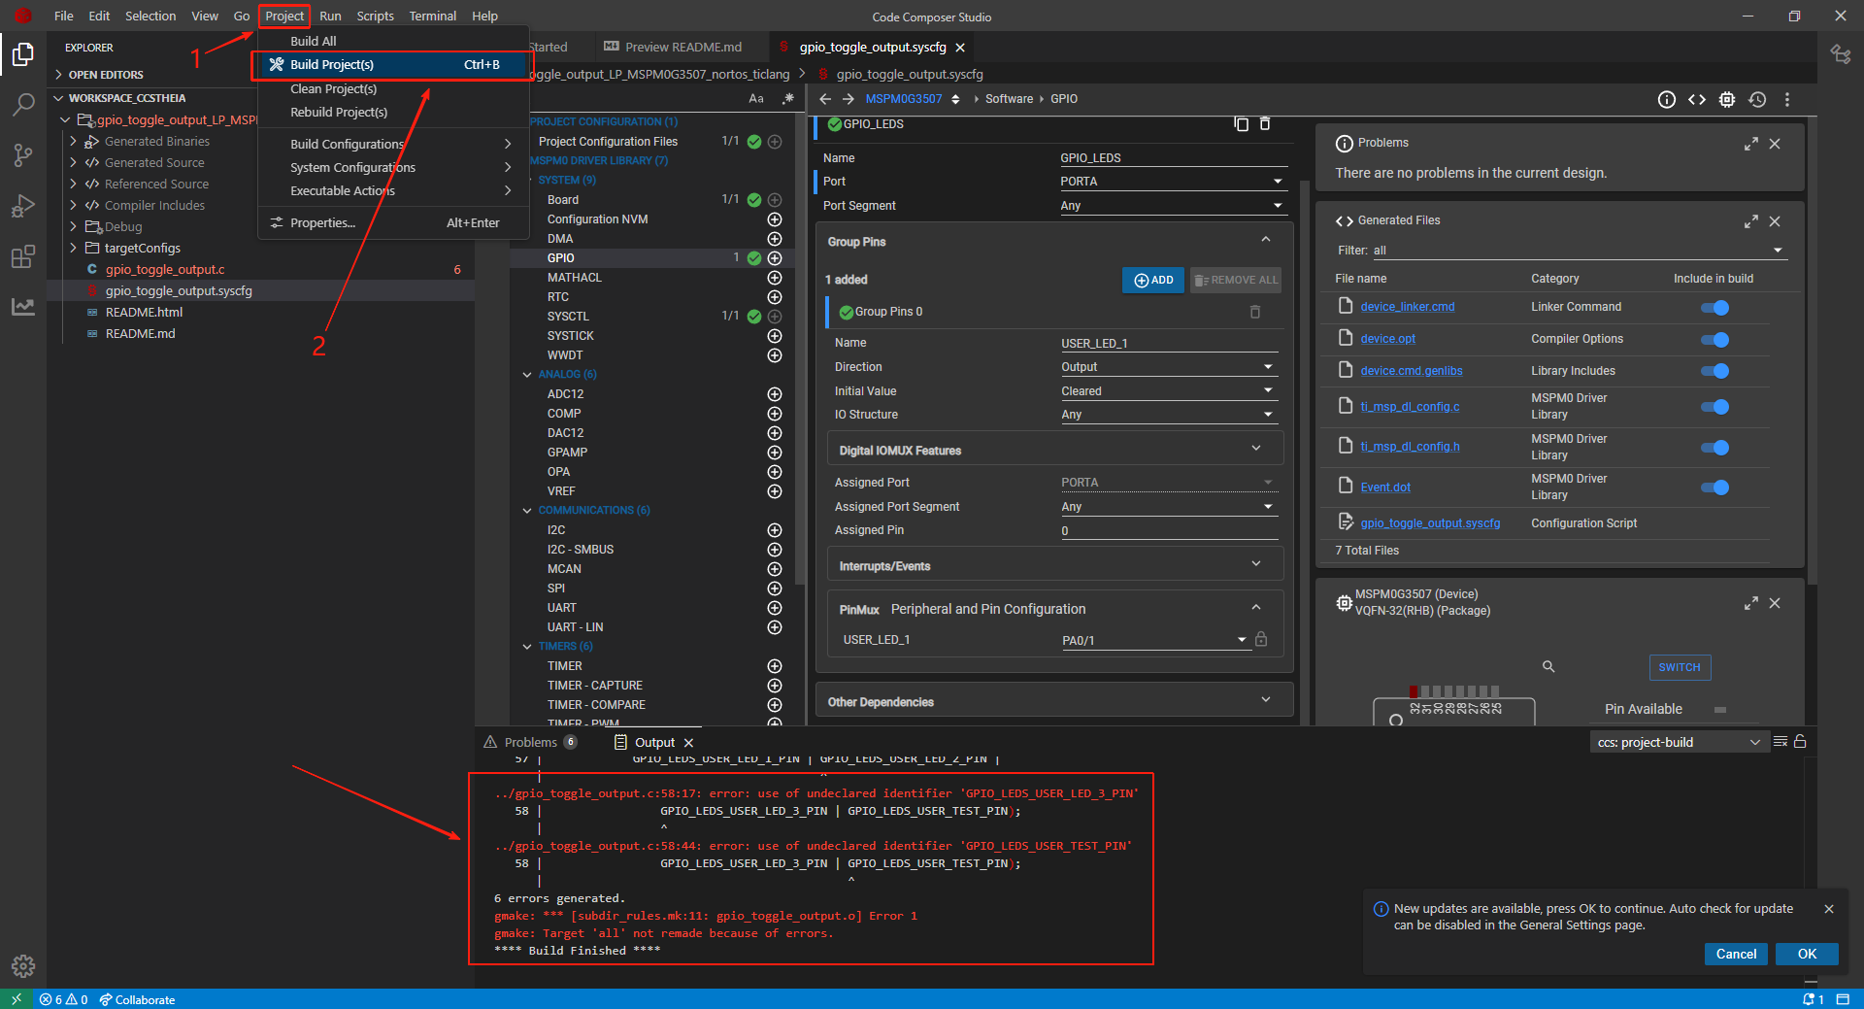Open the Explorer view in activity bar

click(23, 54)
